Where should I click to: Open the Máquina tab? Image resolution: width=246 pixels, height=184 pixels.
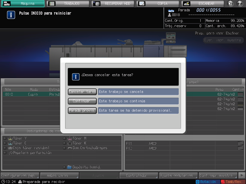pos(23,3)
